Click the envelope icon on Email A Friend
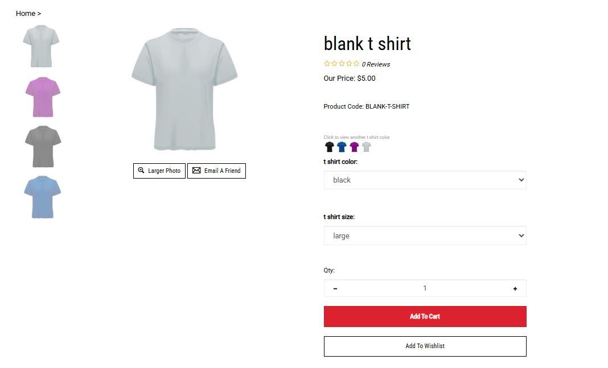608x368 pixels. coord(196,171)
